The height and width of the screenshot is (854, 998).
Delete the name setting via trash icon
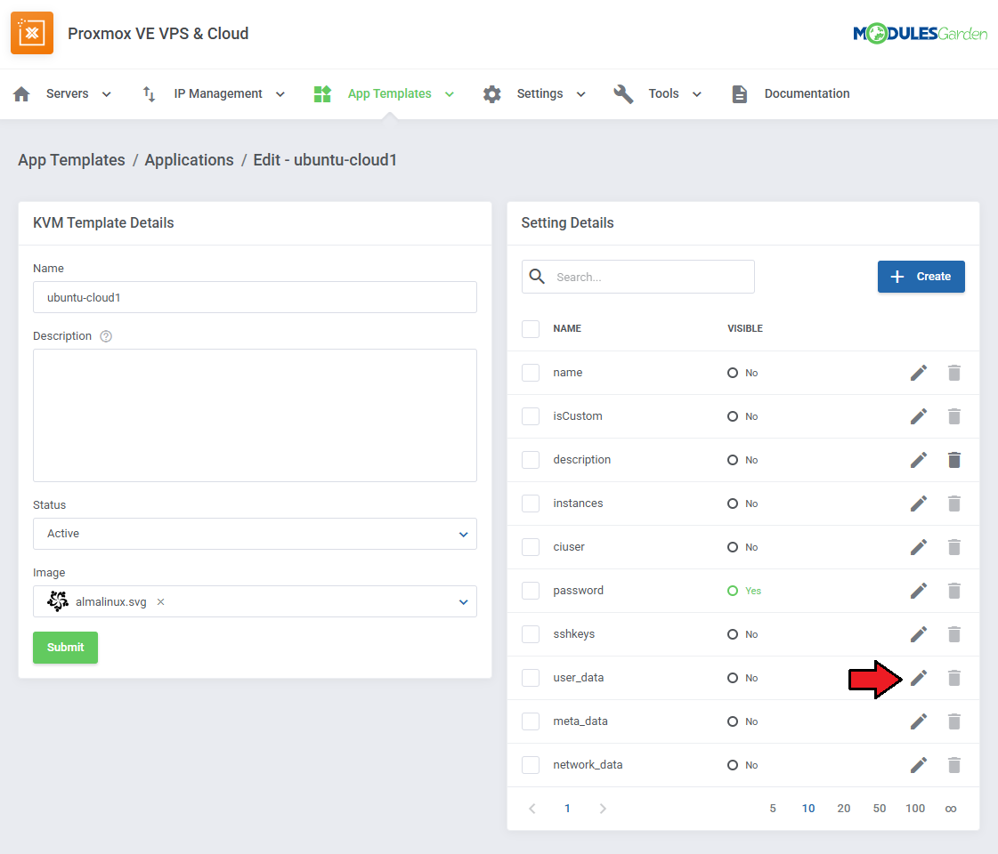click(x=954, y=373)
